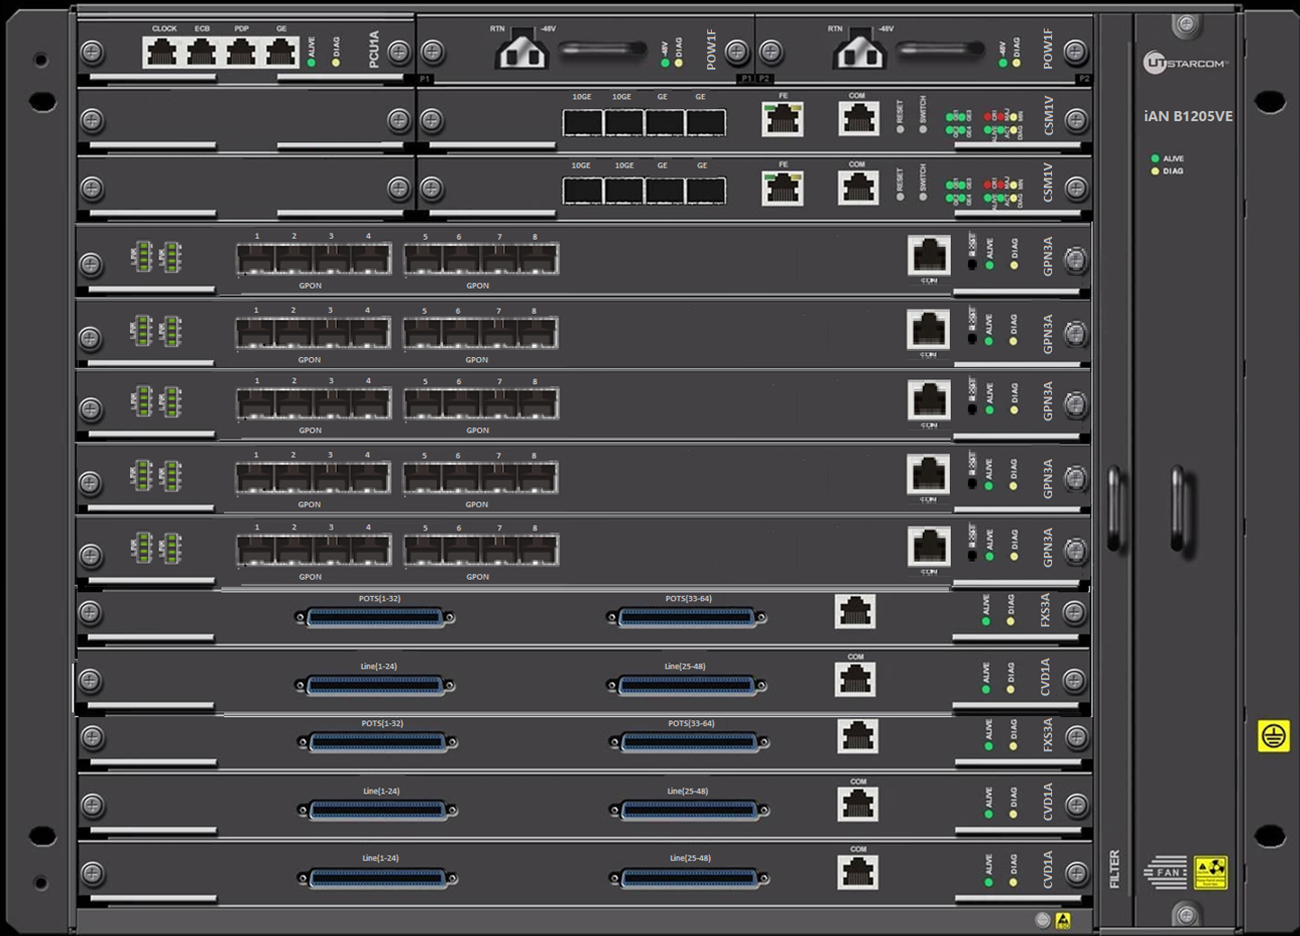Click the POTS(1-32) connector on the upper FXS3A card
The width and height of the screenshot is (1300, 936).
[x=375, y=617]
